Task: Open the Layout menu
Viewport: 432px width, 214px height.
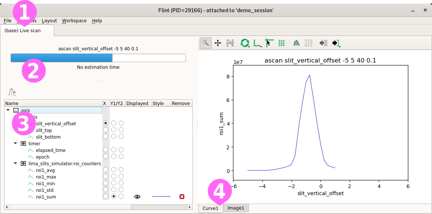Action: [49, 21]
